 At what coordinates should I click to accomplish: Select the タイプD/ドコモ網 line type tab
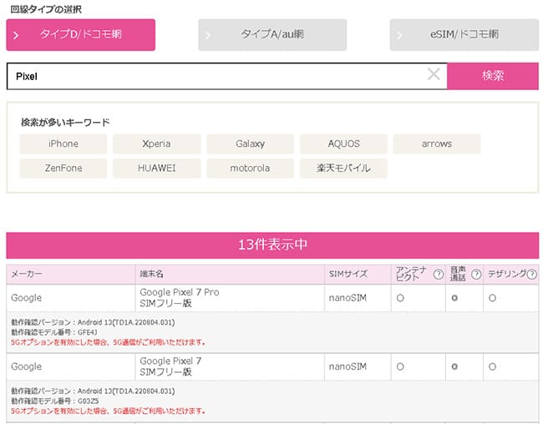(x=81, y=34)
